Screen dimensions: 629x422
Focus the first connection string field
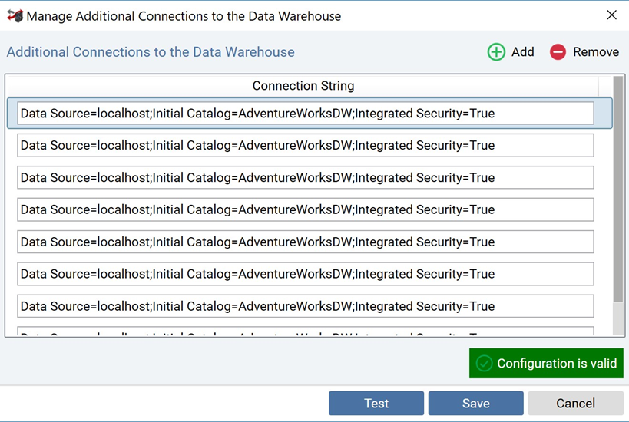pyautogui.click(x=305, y=114)
